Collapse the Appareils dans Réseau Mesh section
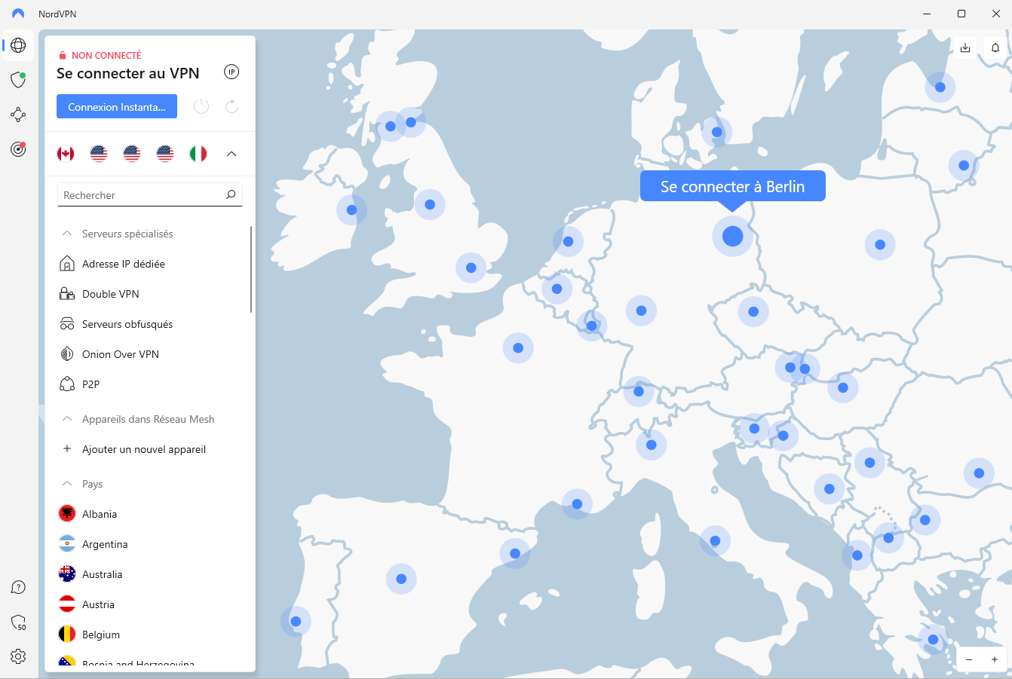The width and height of the screenshot is (1012, 679). coord(67,419)
